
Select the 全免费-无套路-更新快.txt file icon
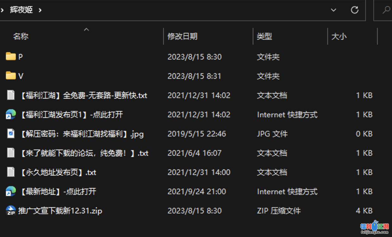11,95
